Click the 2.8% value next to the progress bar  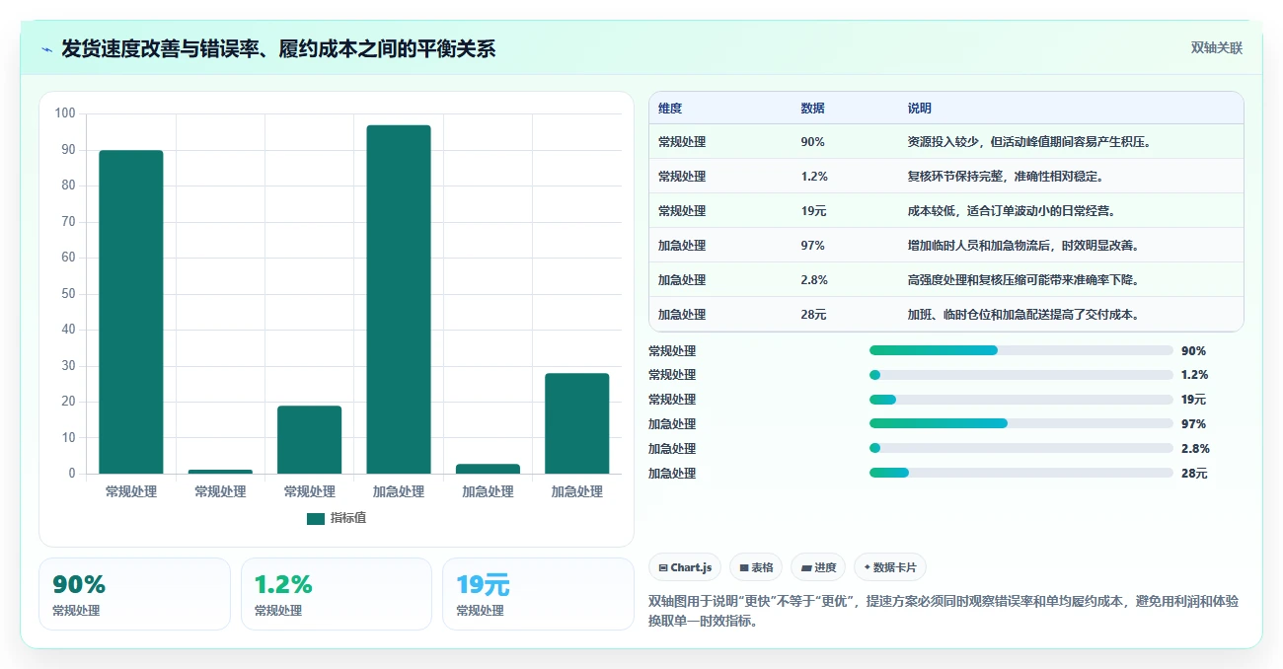click(x=1195, y=449)
